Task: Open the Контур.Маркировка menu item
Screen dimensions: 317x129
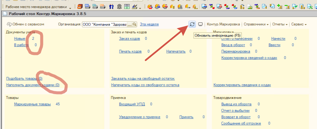Action: [x=223, y=24]
